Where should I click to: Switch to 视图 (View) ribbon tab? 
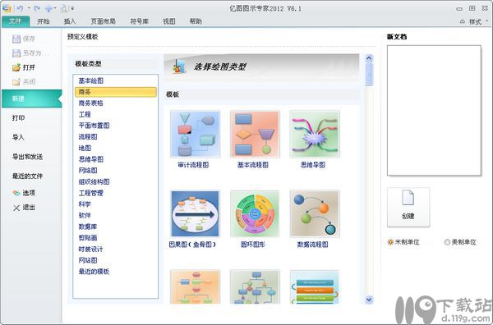(169, 21)
